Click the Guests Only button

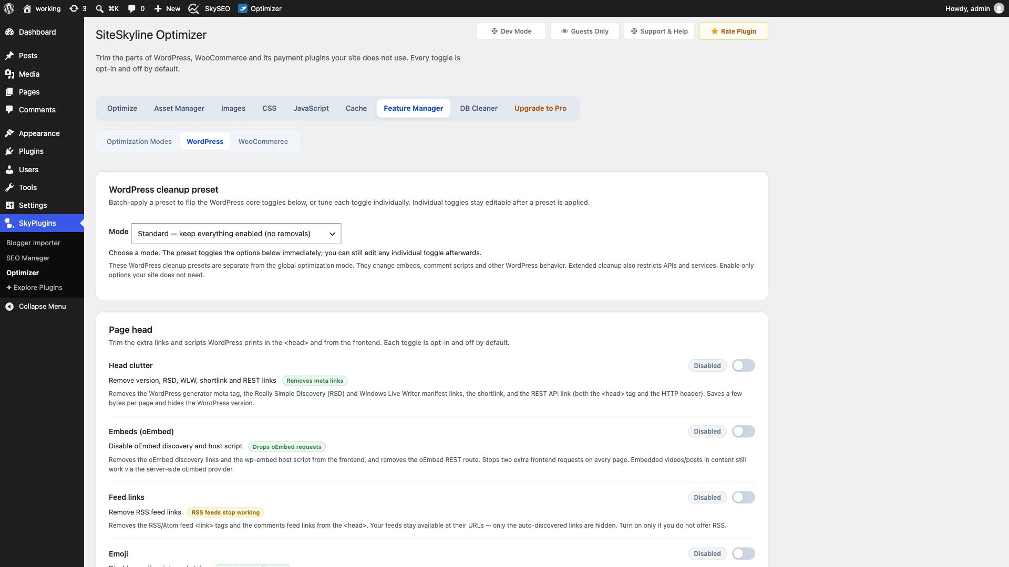[x=585, y=31]
